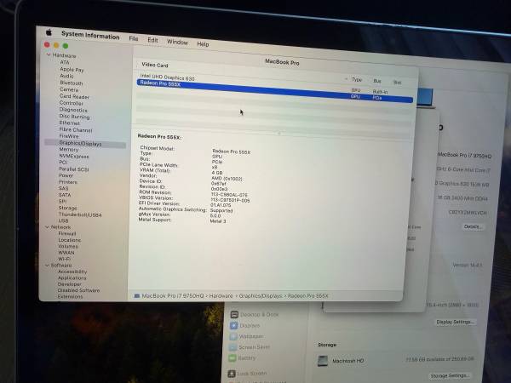Click the Macintosh HD drive icon
This screenshot has height=383, width=511.
(x=323, y=361)
